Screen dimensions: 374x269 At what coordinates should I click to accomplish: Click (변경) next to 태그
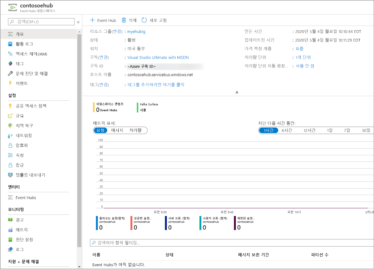[x=104, y=85]
